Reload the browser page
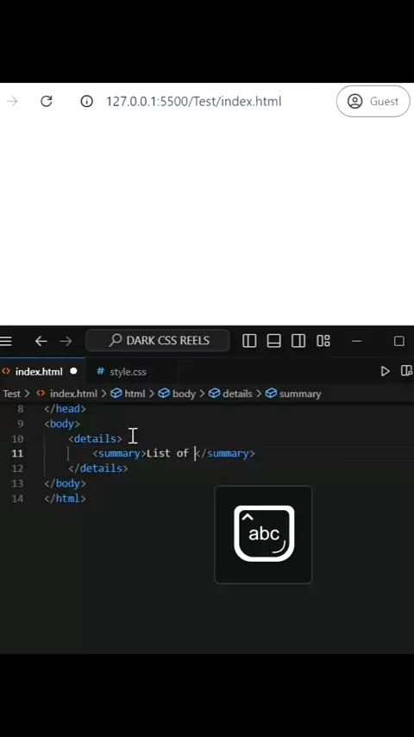414x737 pixels. [46, 101]
